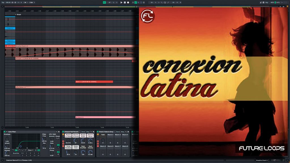Click the Capture MIDI icon
The image size is (290, 163).
[x=141, y=3]
